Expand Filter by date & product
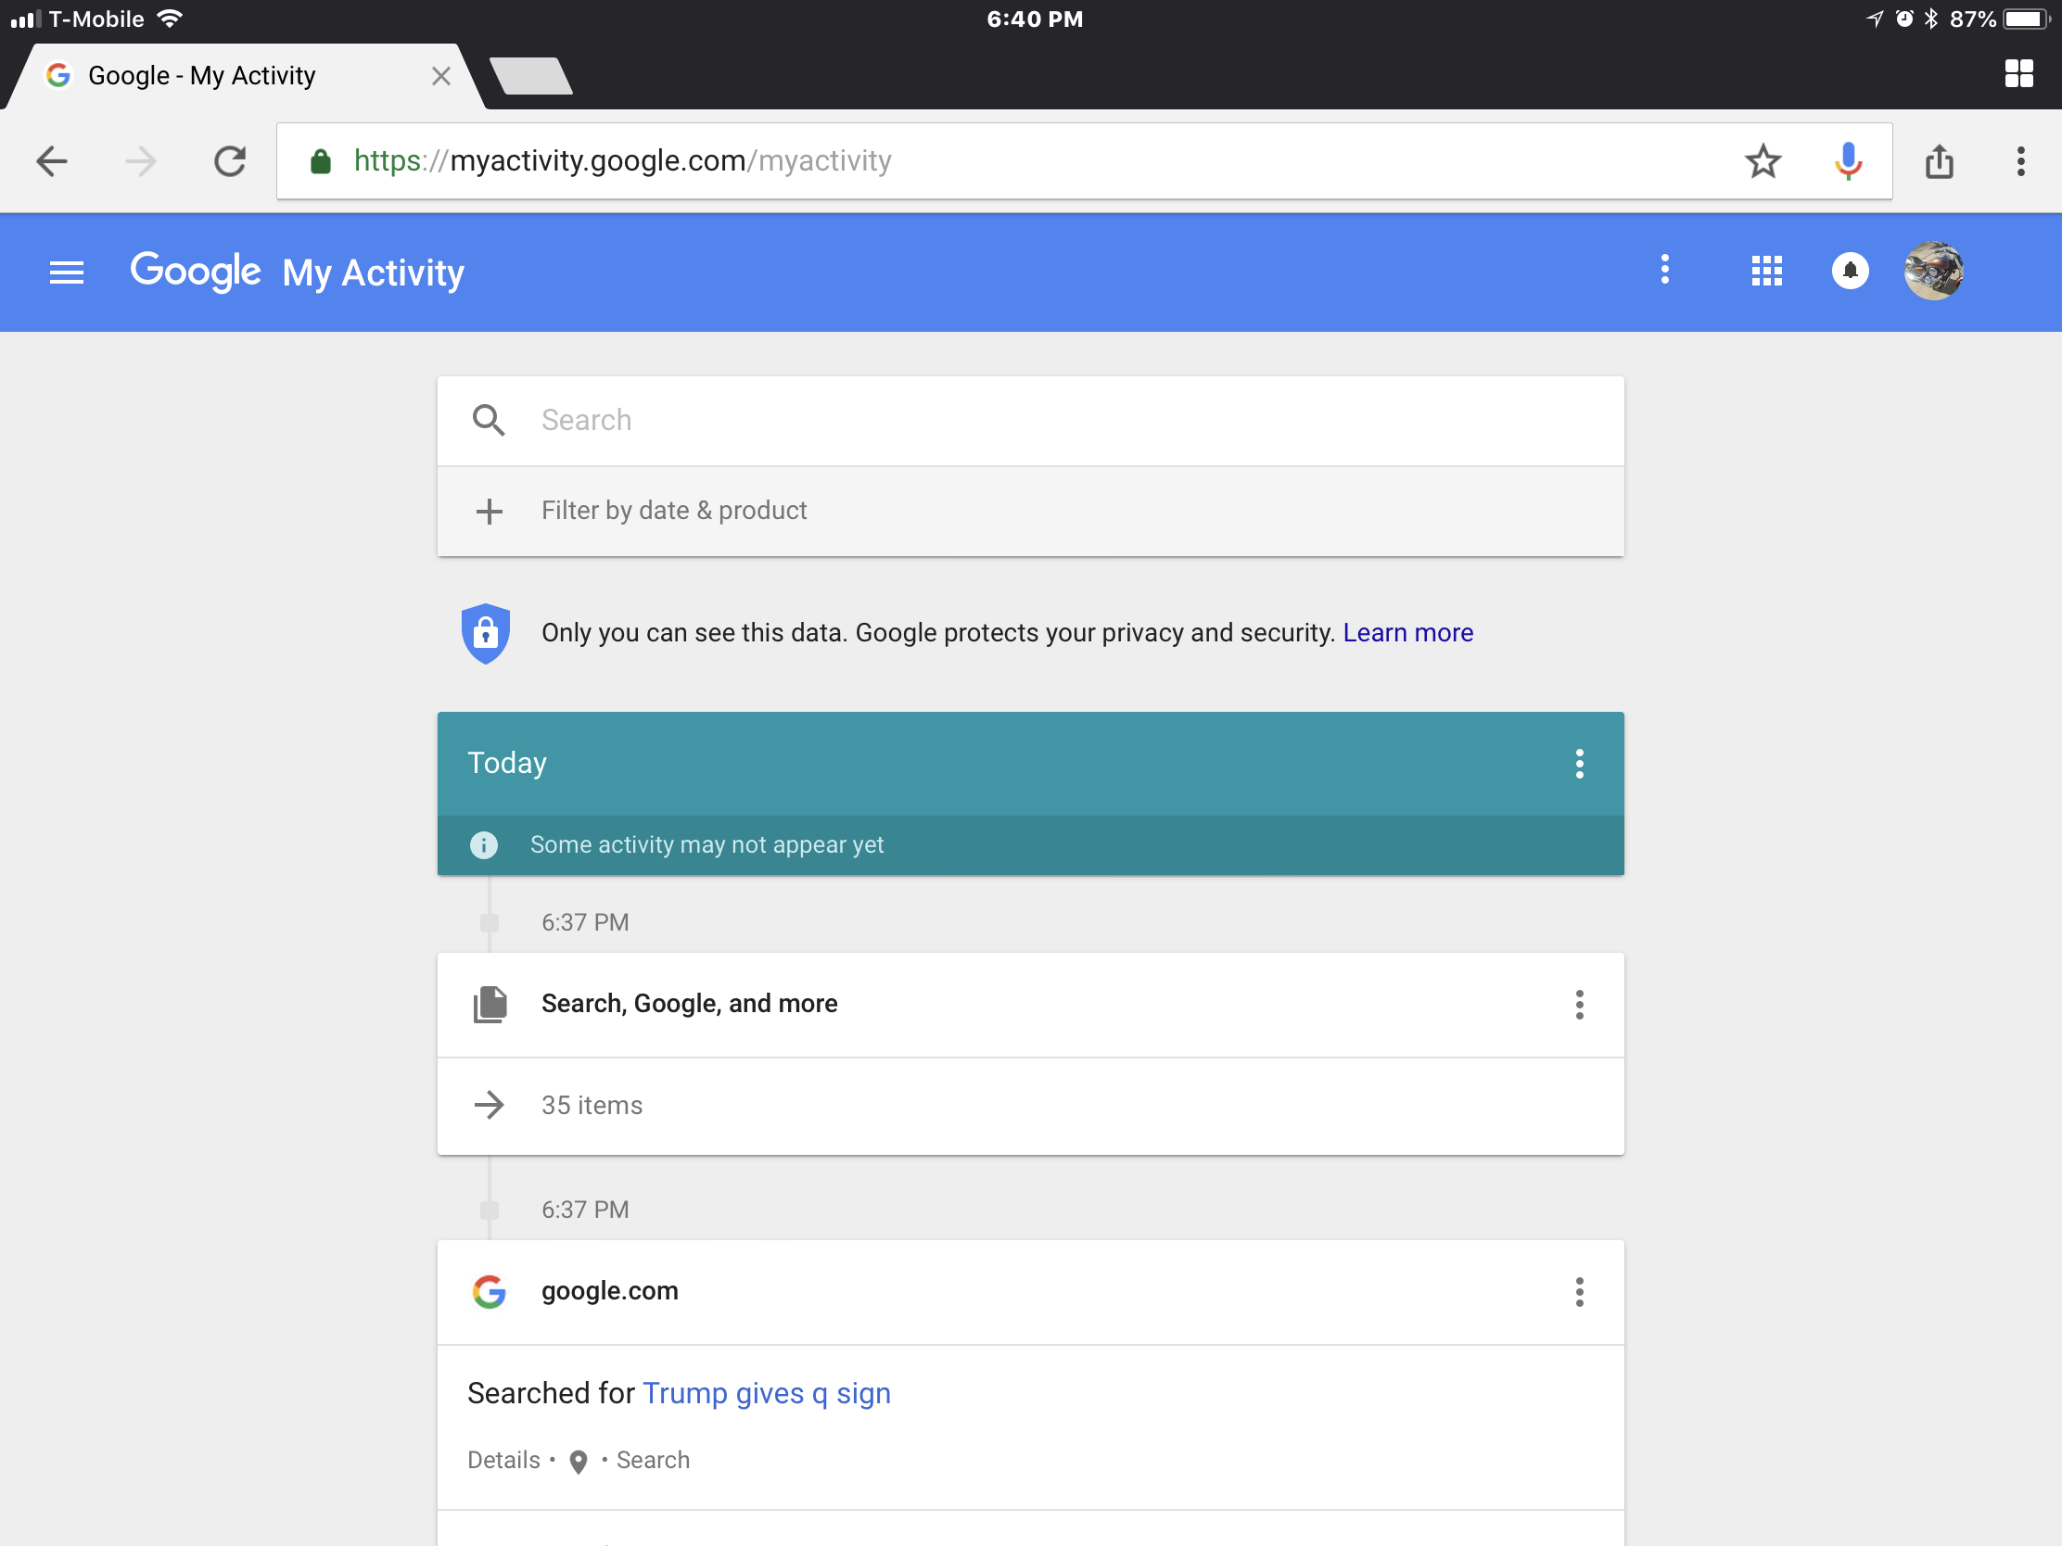This screenshot has width=2062, height=1546. tap(673, 511)
